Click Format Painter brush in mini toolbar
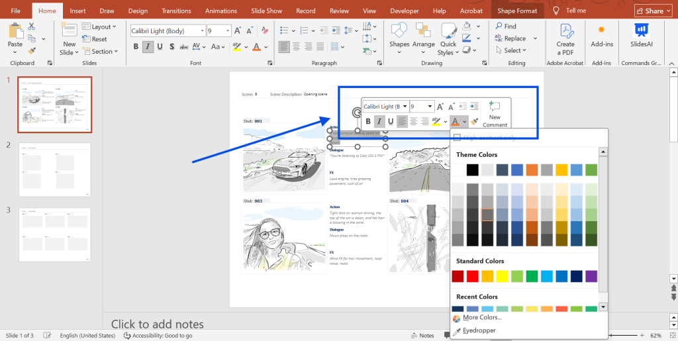The height and width of the screenshot is (341, 678). point(475,121)
